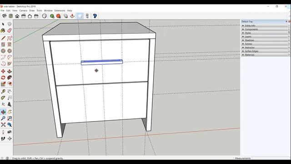The height and width of the screenshot is (164, 291).
Task: Click the Zoom Extents tool
Action: point(3,124)
